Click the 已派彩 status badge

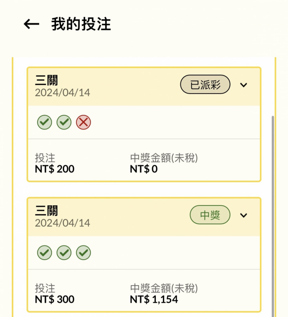coord(205,85)
